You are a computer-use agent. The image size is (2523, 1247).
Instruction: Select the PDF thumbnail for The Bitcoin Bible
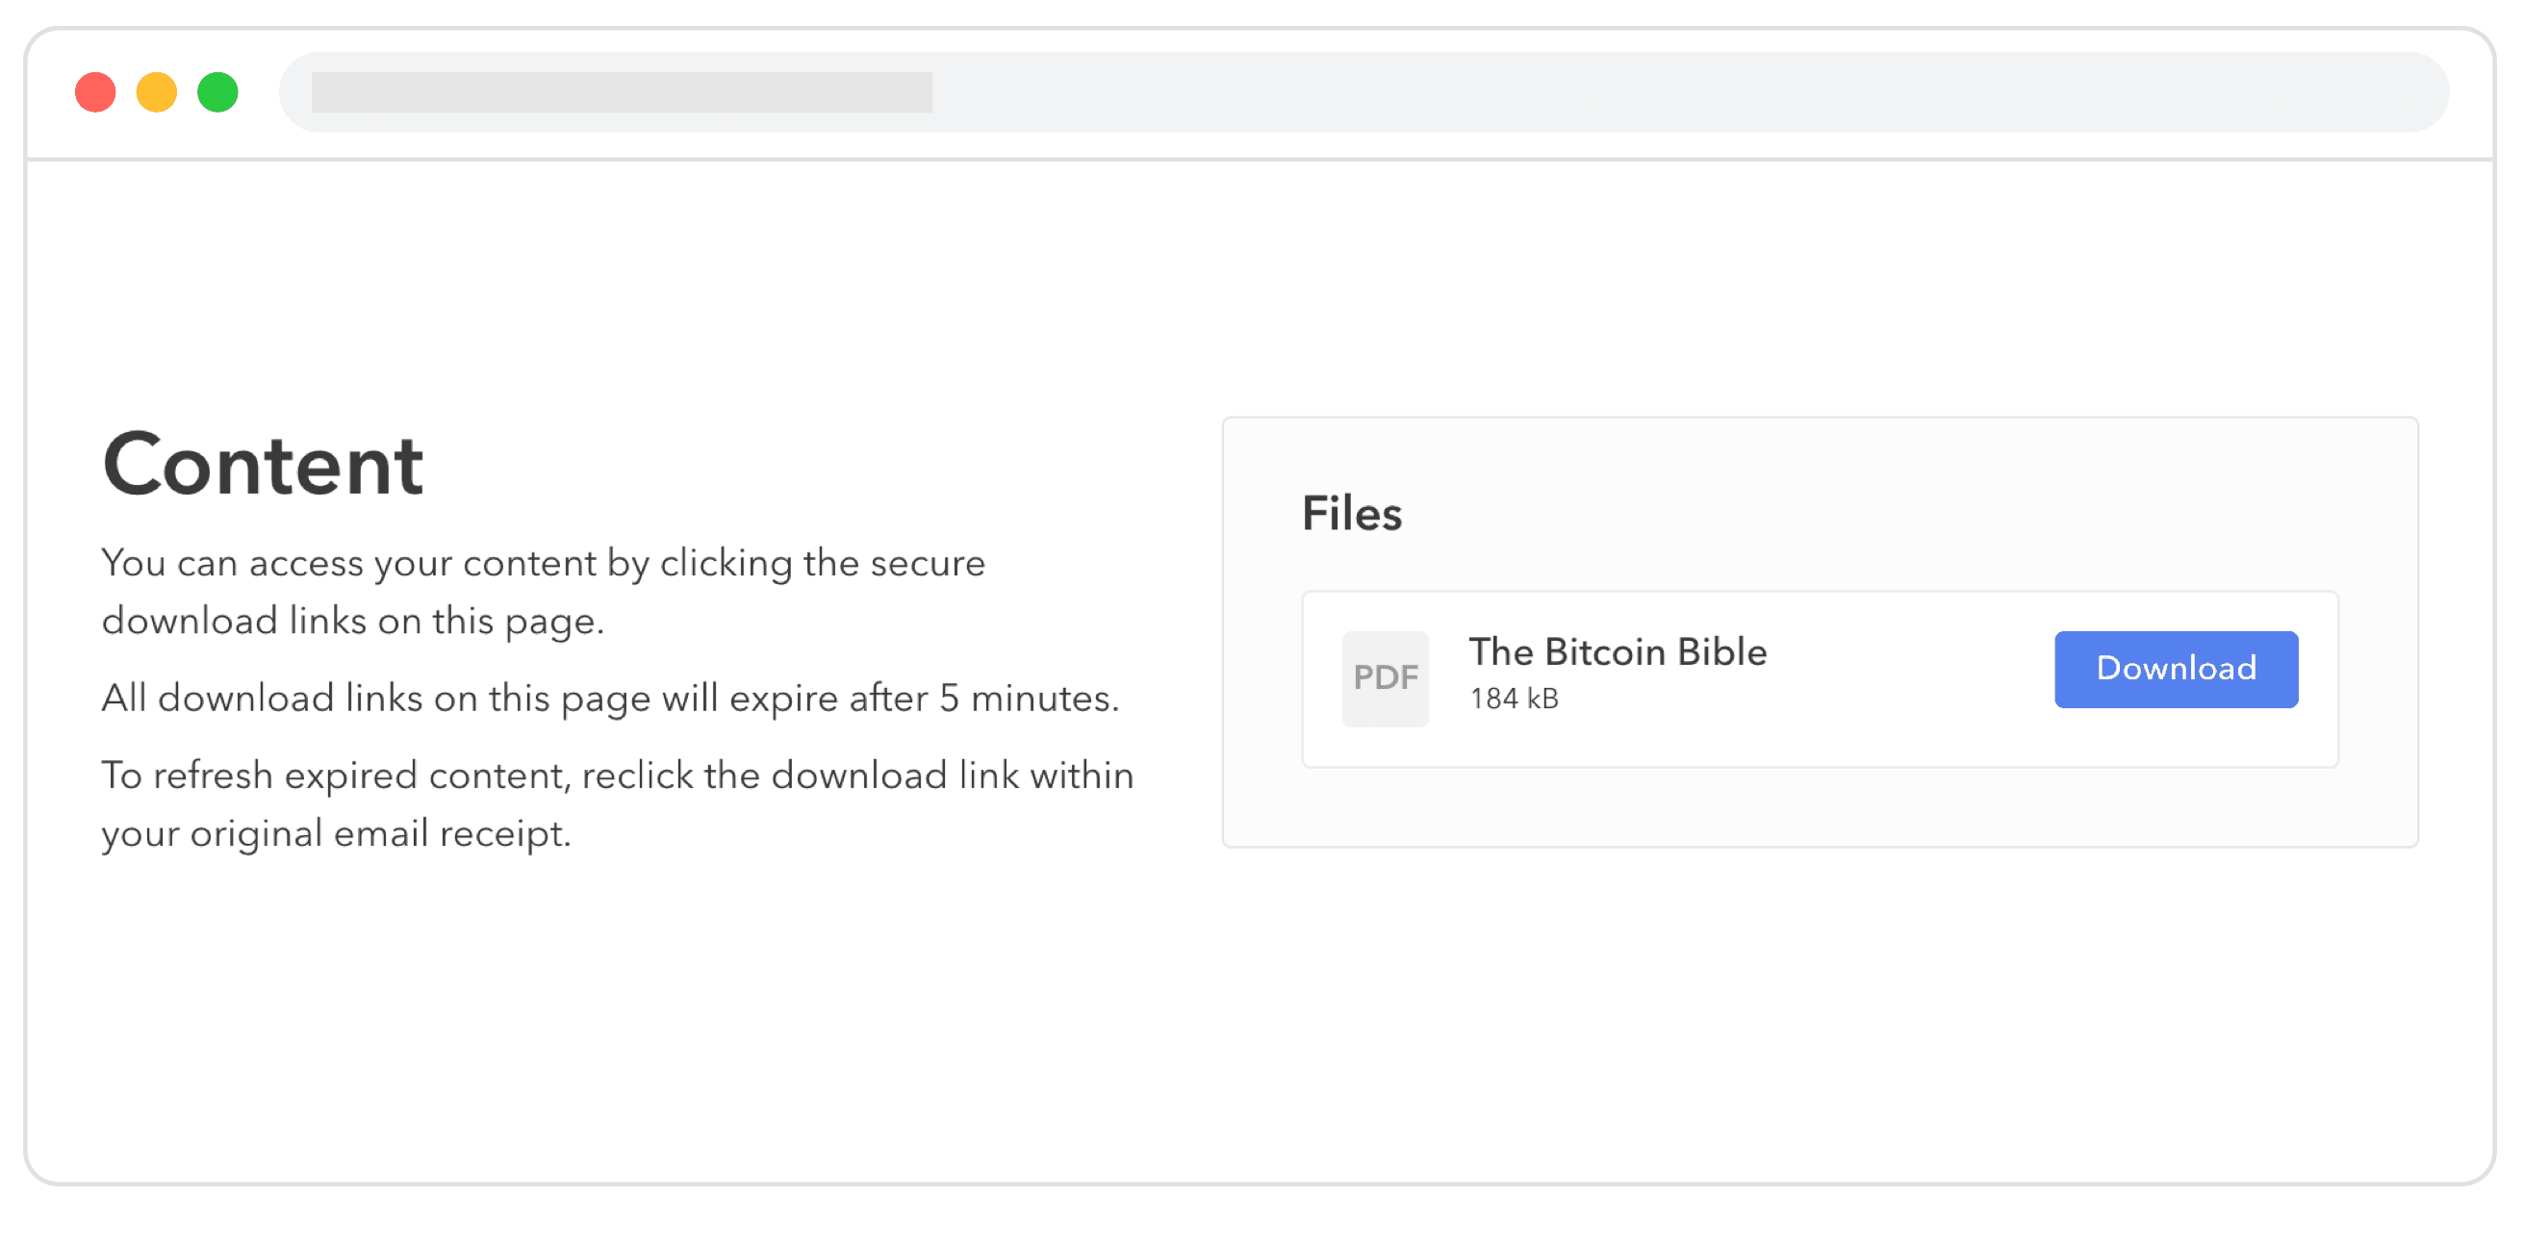click(x=1385, y=678)
